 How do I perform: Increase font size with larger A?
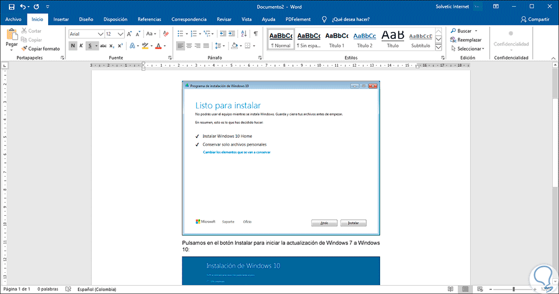tap(130, 34)
